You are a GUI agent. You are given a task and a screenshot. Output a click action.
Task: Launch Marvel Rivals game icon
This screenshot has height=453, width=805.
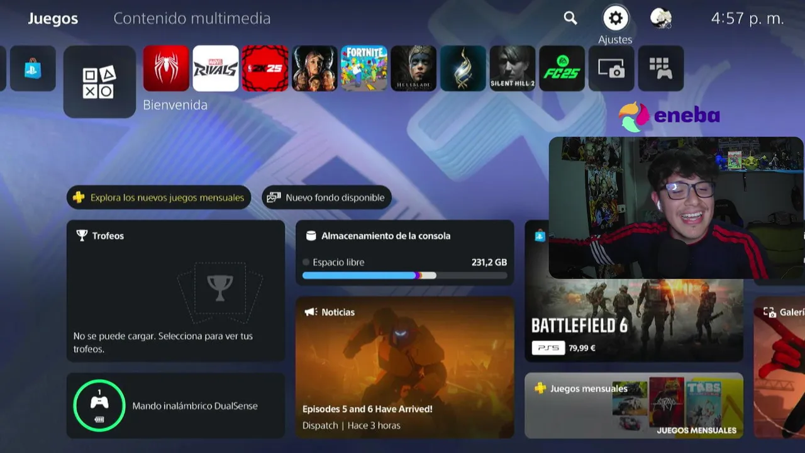[216, 69]
